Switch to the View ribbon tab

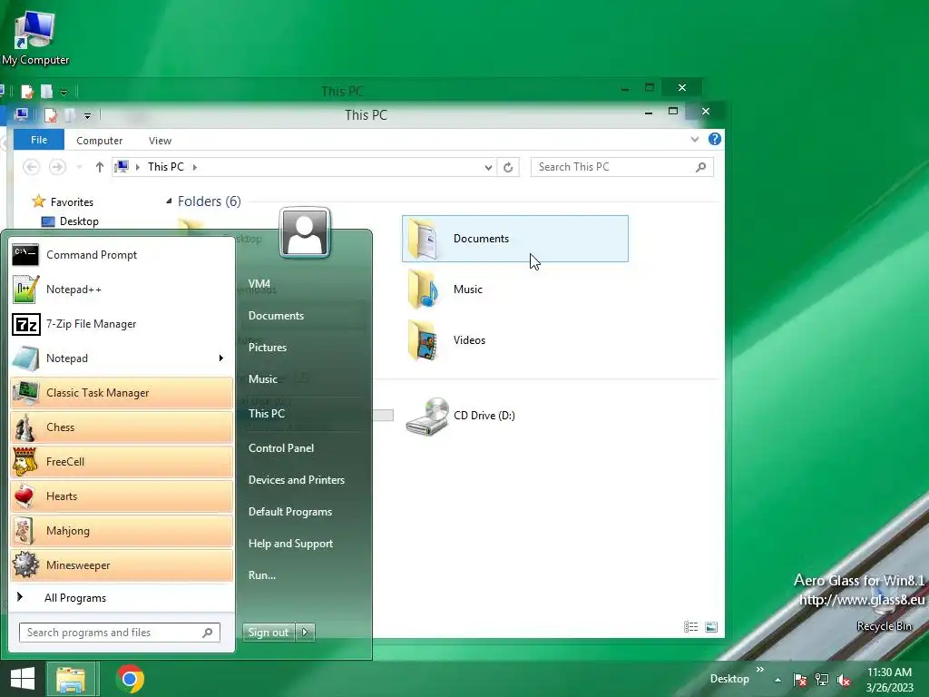pyautogui.click(x=160, y=141)
